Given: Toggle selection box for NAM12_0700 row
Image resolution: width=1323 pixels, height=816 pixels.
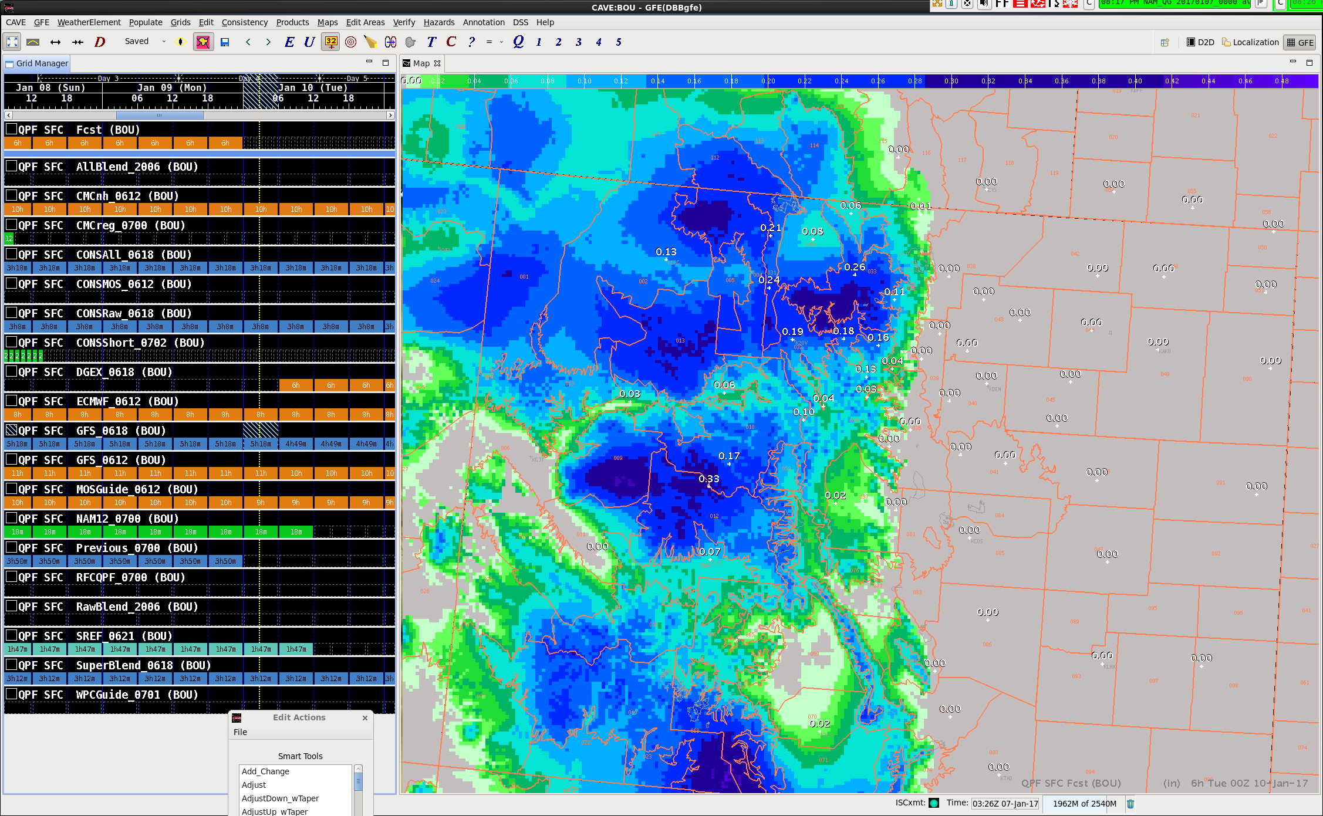Looking at the screenshot, I should pyautogui.click(x=11, y=518).
